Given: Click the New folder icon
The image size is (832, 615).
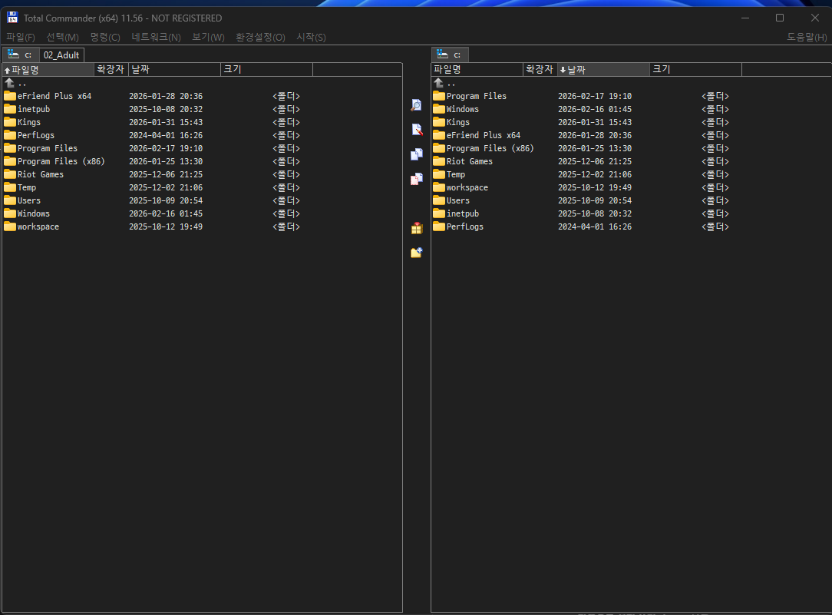Looking at the screenshot, I should click(x=416, y=253).
